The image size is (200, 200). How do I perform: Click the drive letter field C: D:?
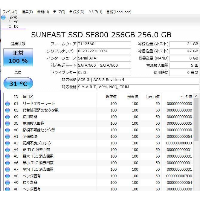104,73
